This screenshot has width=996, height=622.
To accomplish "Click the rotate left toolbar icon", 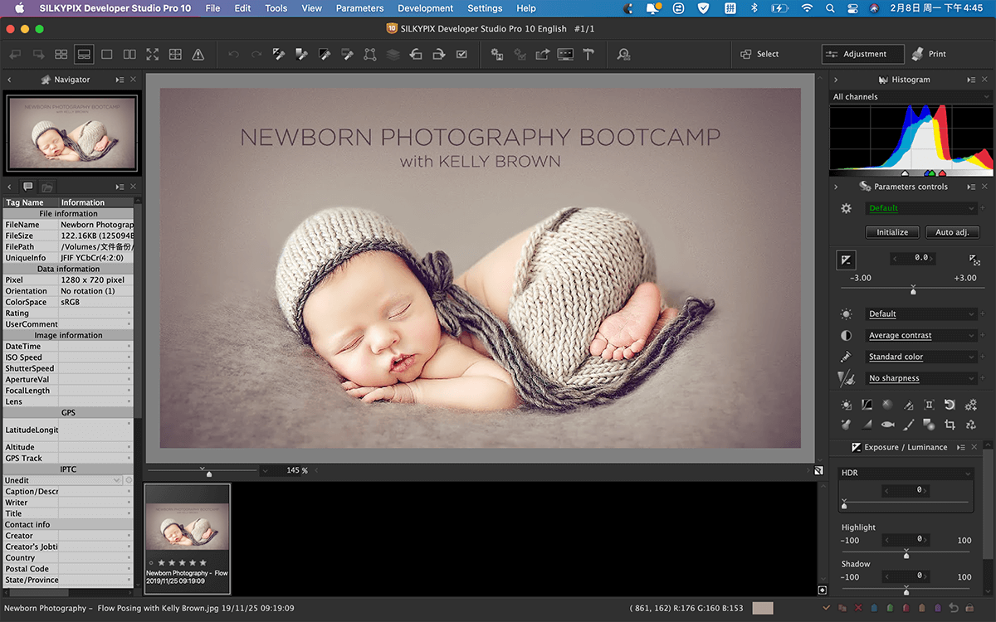I will tap(416, 55).
